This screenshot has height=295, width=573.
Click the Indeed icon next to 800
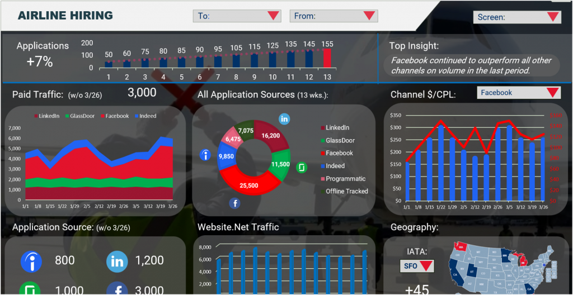pyautogui.click(x=30, y=261)
